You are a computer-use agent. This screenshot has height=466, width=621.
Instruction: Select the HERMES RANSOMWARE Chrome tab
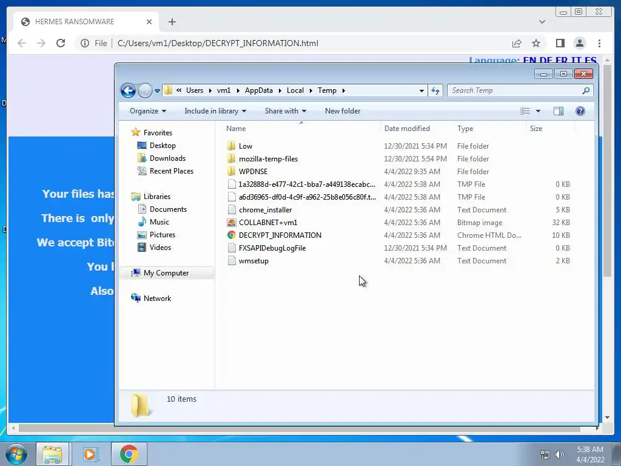[86, 22]
